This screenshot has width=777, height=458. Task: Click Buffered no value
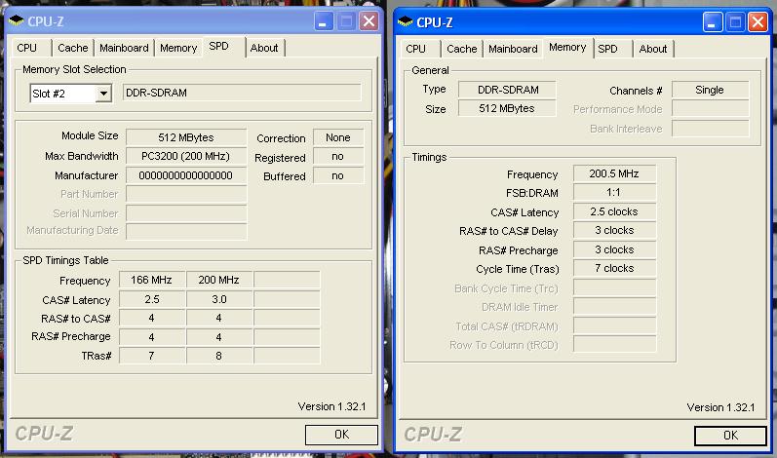[x=338, y=175]
